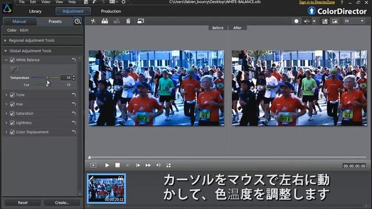Toggle the Hue checkbox
The image size is (372, 209).
click(12, 104)
